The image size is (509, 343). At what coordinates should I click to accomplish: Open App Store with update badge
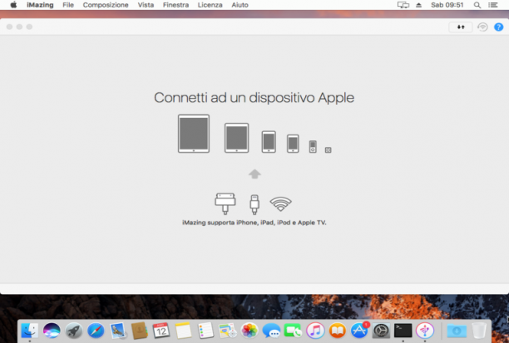[x=359, y=331]
